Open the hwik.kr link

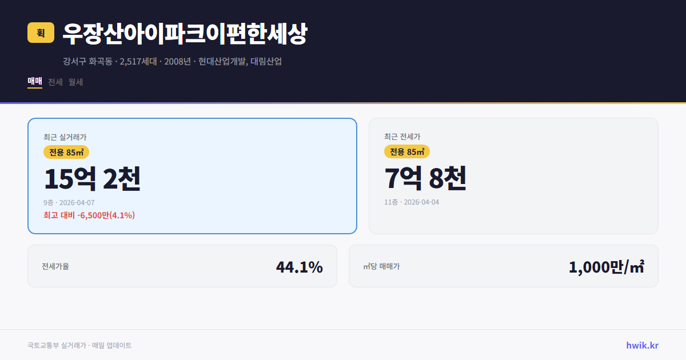(x=641, y=345)
